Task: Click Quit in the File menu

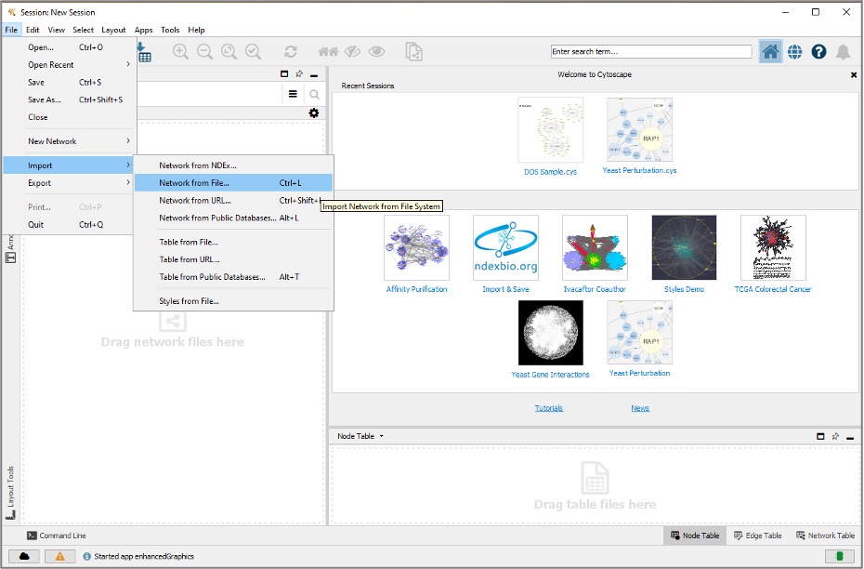Action: pyautogui.click(x=70, y=225)
